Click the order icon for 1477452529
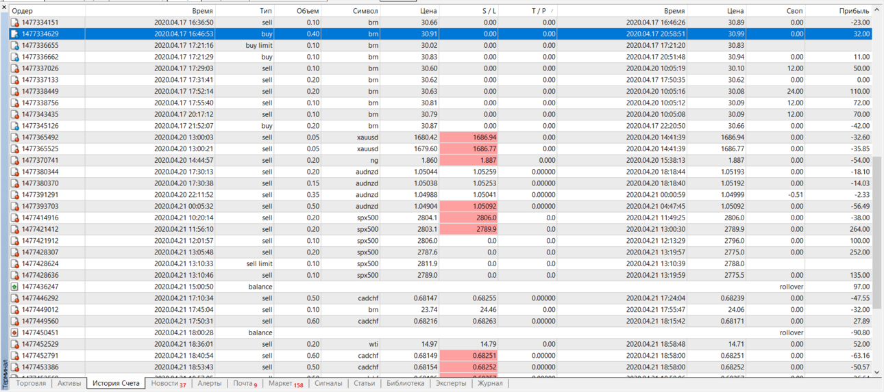The image size is (884, 392). pyautogui.click(x=14, y=344)
